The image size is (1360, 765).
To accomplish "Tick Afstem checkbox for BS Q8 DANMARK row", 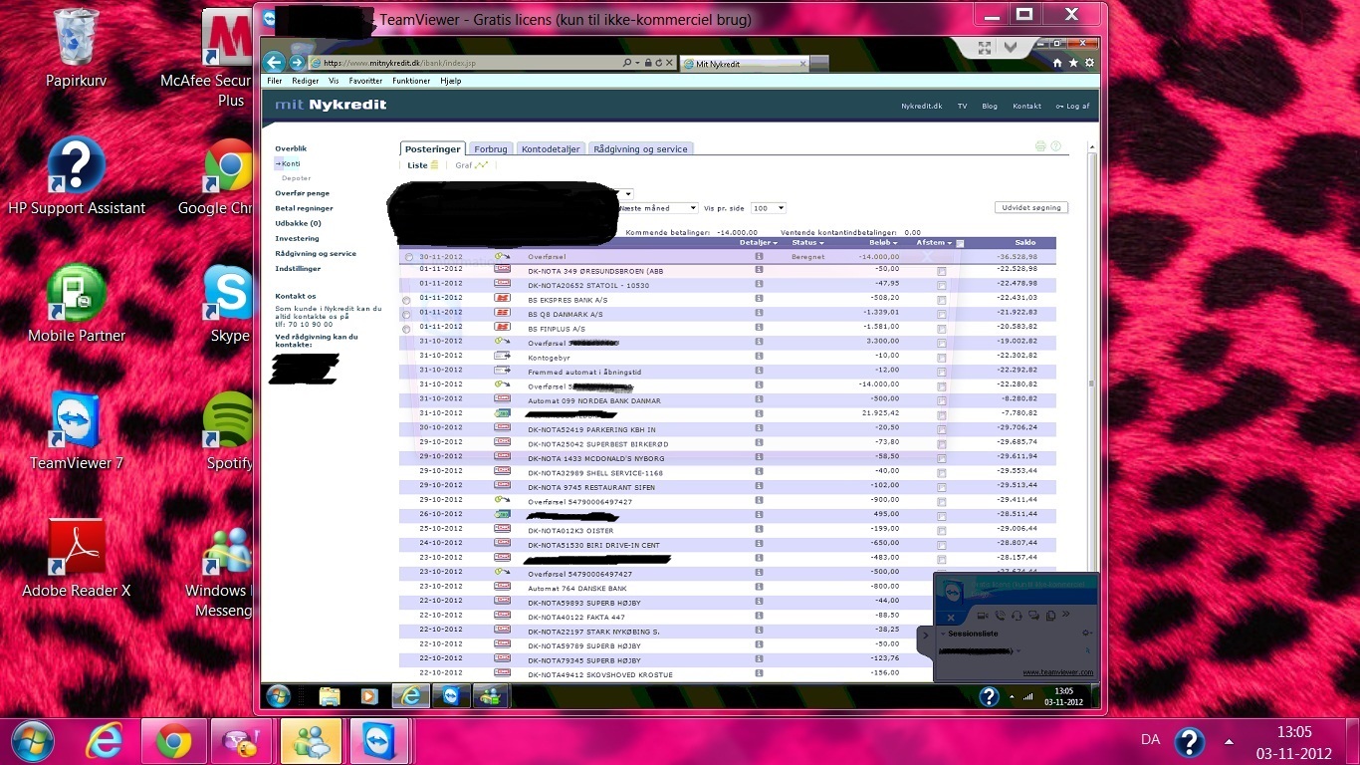I will click(941, 314).
